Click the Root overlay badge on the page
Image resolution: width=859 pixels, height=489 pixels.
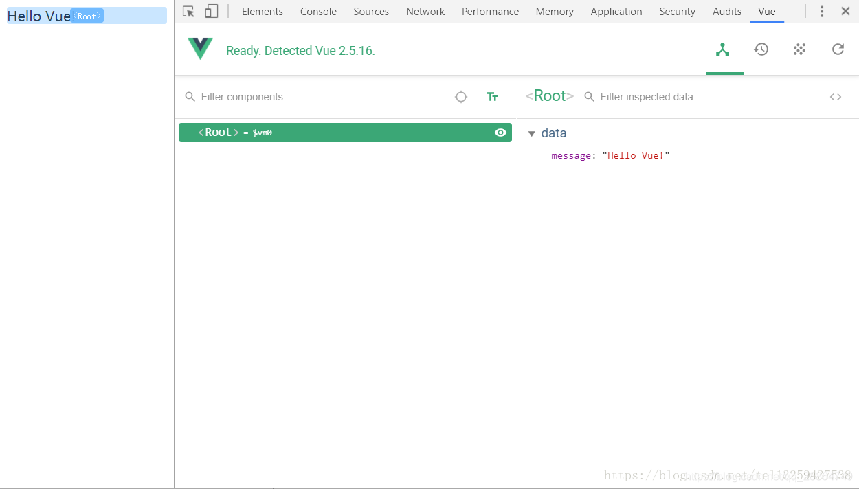pyautogui.click(x=87, y=15)
